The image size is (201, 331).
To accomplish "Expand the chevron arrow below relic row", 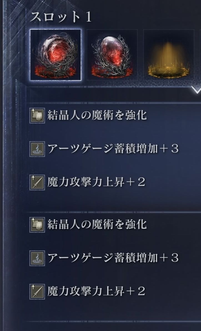I will point(197,90).
